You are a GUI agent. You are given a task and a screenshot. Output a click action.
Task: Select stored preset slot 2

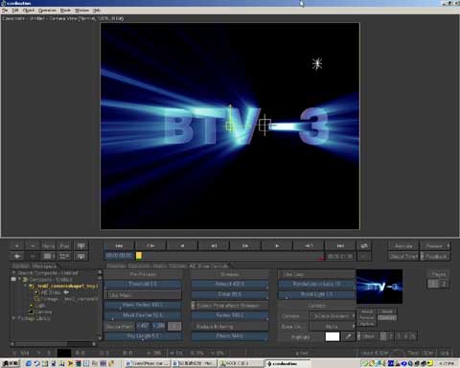pyautogui.click(x=391, y=336)
